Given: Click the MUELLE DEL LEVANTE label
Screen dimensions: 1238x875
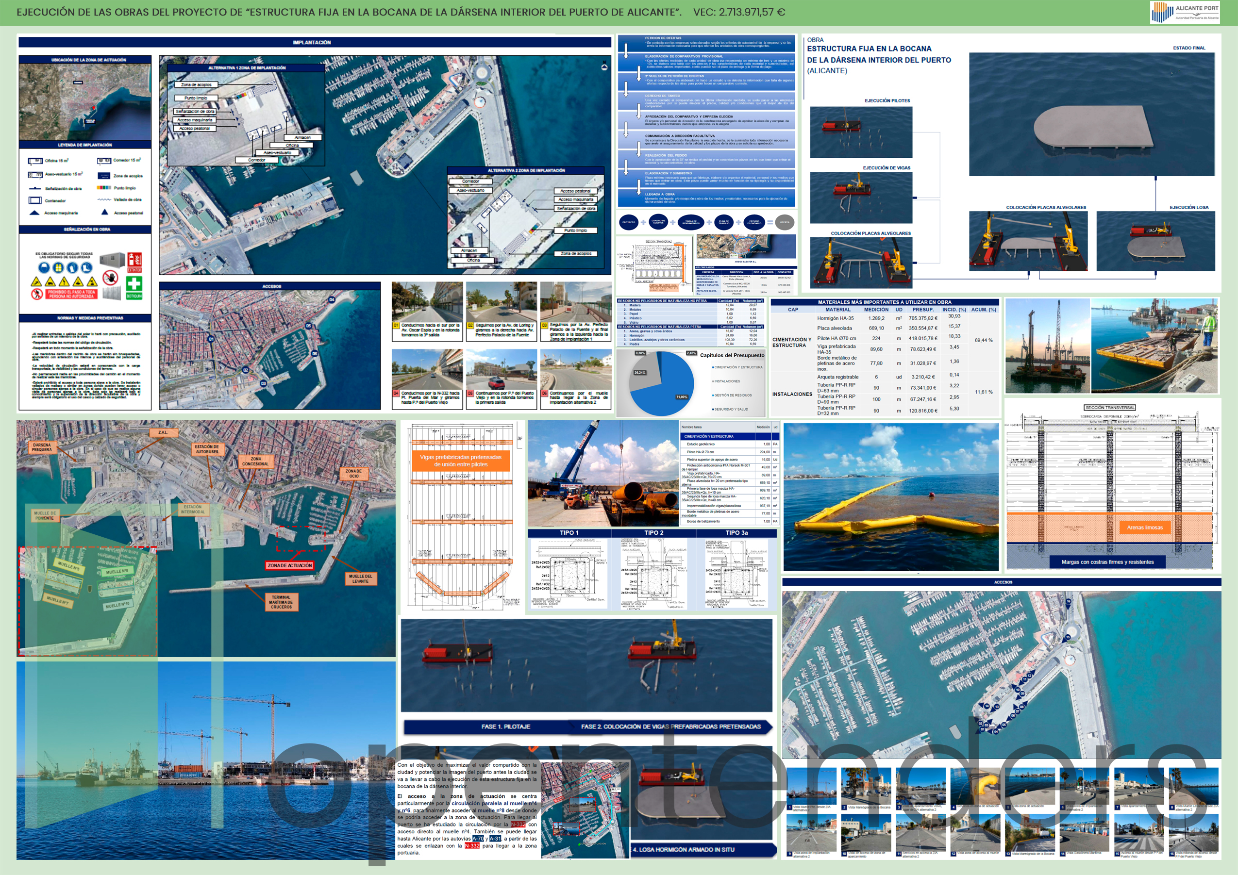Looking at the screenshot, I should pos(361,578).
